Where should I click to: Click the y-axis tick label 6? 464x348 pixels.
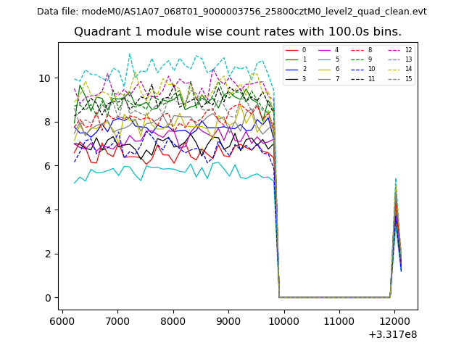click(48, 166)
